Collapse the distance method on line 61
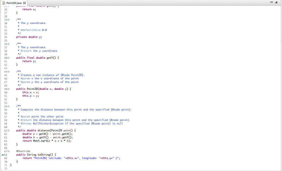This screenshot has width=282, height=171. [x=8, y=130]
